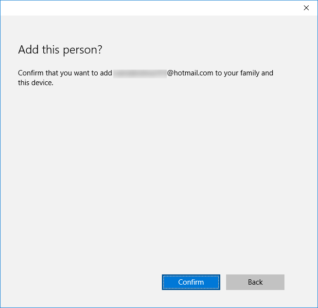318x308 pixels.
Task: Go back with the Back button
Action: pos(255,282)
